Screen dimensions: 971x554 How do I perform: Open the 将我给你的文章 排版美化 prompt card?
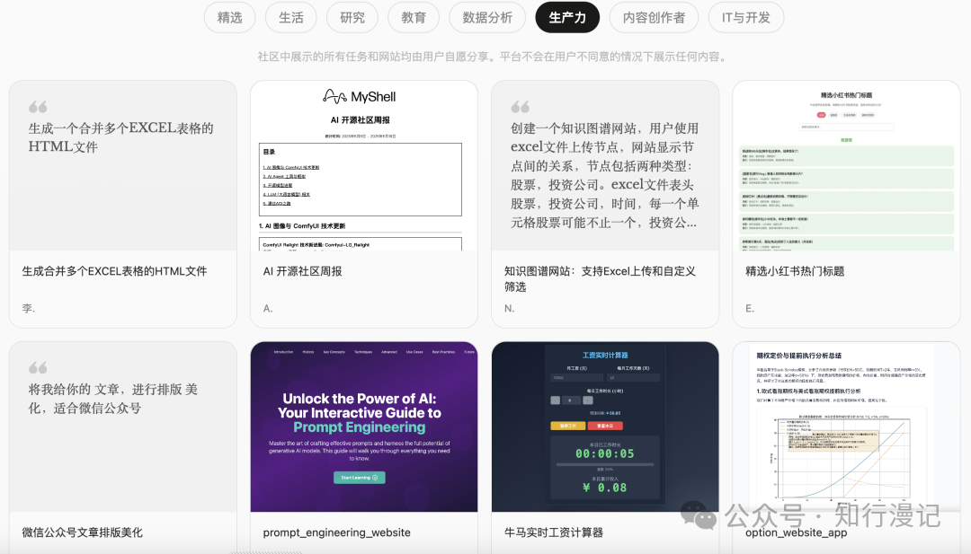(123, 426)
